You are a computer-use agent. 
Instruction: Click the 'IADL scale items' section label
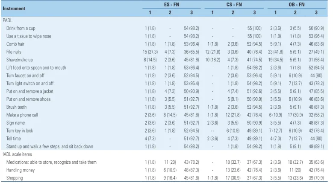(17, 154)
